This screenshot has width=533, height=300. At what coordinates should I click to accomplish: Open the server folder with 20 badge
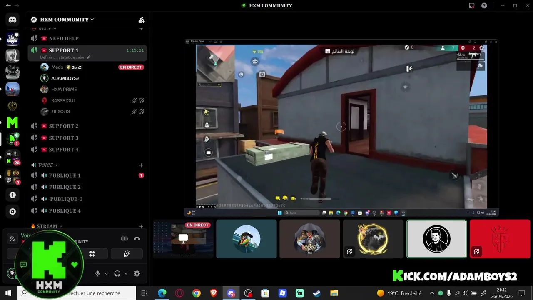(12, 157)
